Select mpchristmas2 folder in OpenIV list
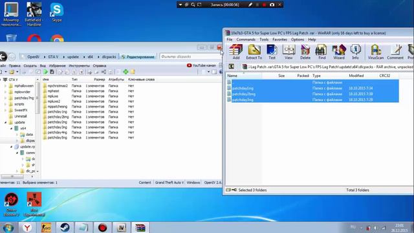This screenshot has width=414, height=233. tap(55, 86)
